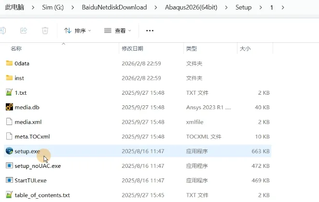Sort by the 名称 column header
The height and width of the screenshot is (202, 319).
pyautogui.click(x=16, y=49)
